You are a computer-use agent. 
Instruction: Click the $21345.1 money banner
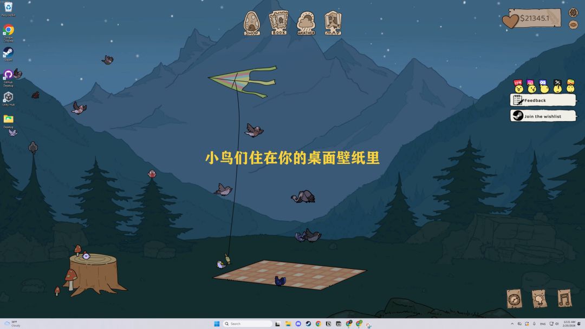click(535, 18)
